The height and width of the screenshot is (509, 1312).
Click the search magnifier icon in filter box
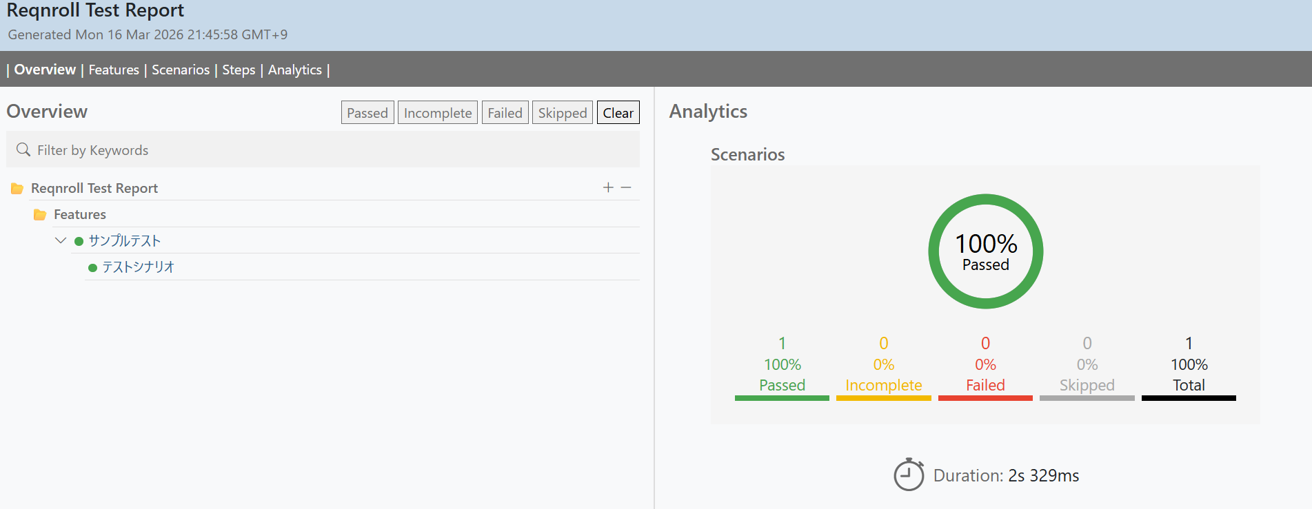click(23, 149)
